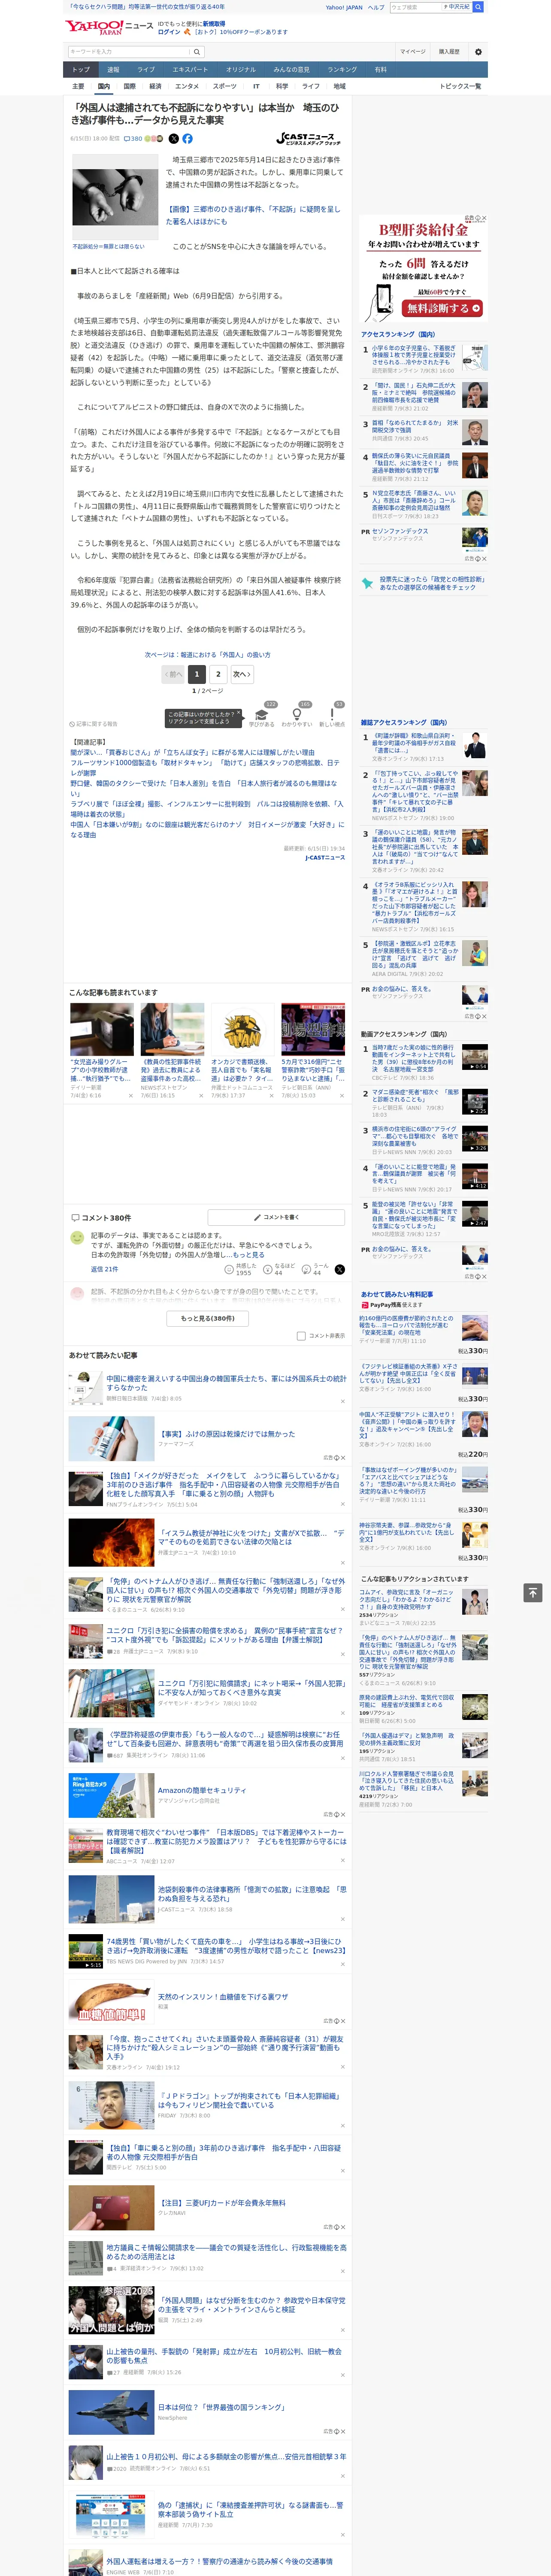Click the keyword search magnifier icon
The image size is (551, 2576).
[197, 51]
